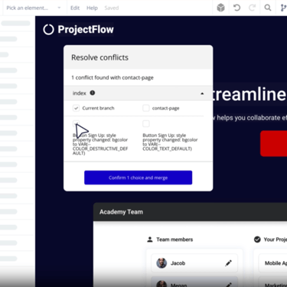Click the Redo arrow icon
287x287 pixels.
click(252, 8)
